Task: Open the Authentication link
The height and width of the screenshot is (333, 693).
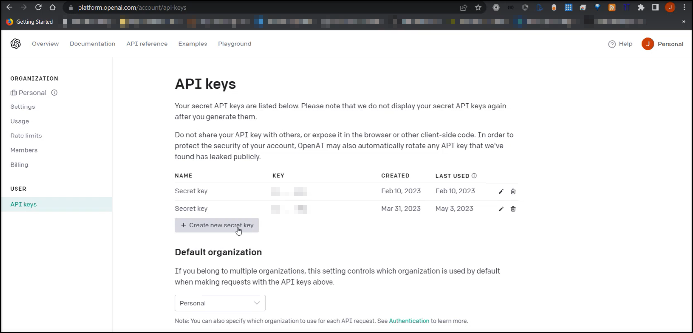Action: pos(409,321)
